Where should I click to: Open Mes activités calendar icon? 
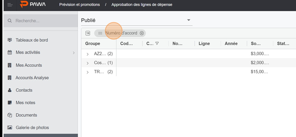coord(10,52)
